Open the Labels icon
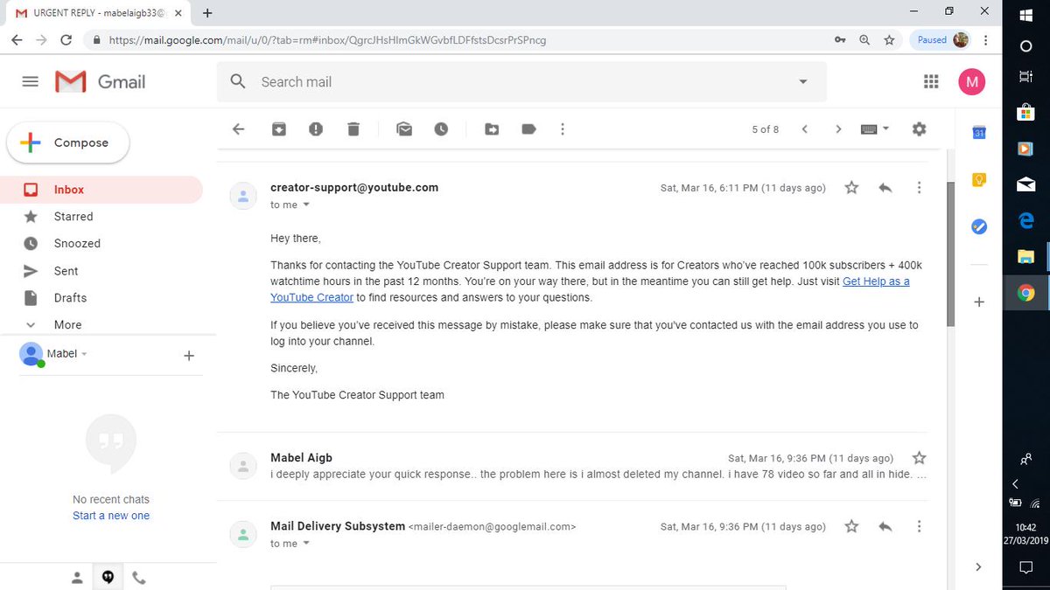Viewport: 1050px width, 590px height. pos(528,128)
